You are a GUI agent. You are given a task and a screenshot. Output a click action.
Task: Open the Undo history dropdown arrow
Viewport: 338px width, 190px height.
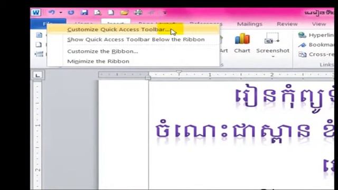(x=61, y=13)
